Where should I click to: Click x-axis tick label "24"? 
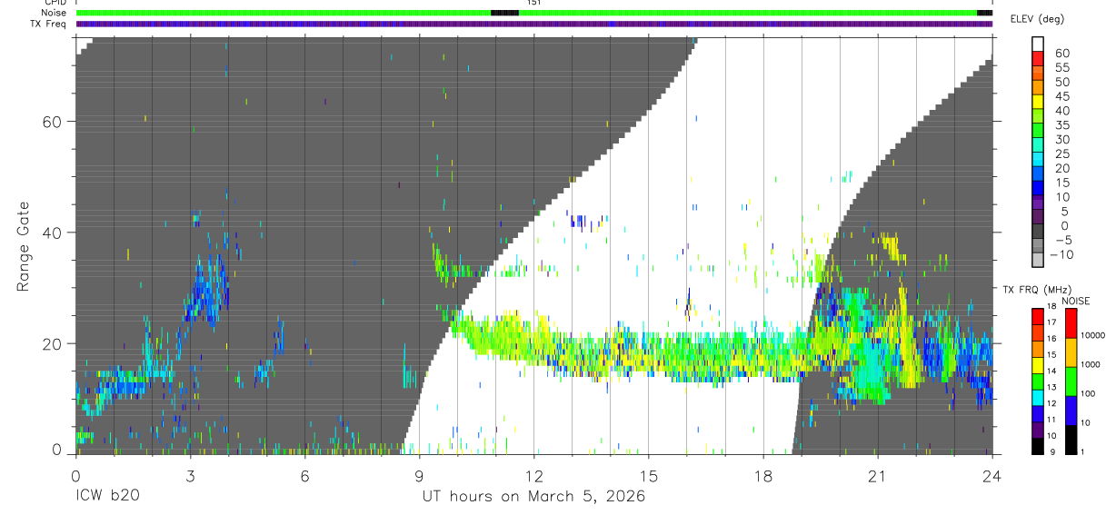[x=991, y=476]
